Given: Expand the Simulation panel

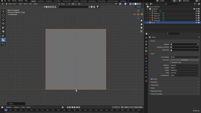Looking at the screenshot, I should pos(154,82).
